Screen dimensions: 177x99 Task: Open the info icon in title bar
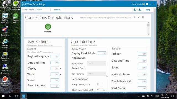(147, 4)
